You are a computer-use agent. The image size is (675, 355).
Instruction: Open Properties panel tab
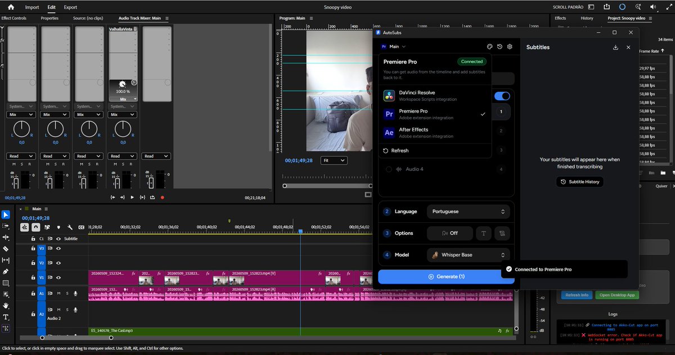click(x=49, y=18)
